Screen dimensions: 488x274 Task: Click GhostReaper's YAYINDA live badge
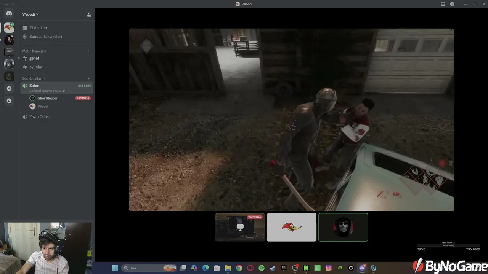click(x=83, y=98)
